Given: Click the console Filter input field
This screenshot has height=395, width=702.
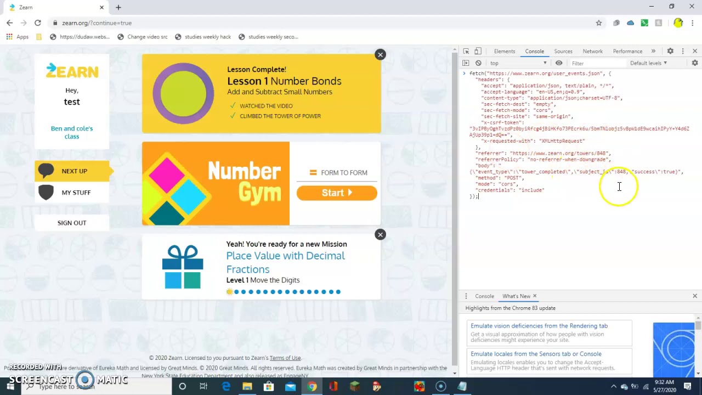Looking at the screenshot, I should [597, 63].
